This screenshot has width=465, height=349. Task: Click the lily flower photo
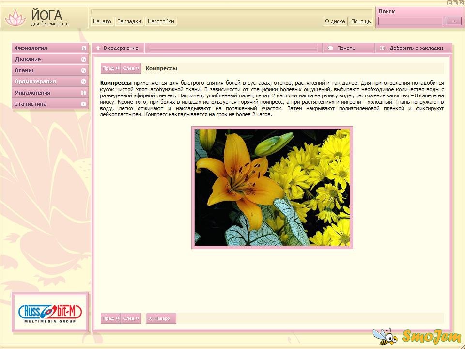click(272, 188)
